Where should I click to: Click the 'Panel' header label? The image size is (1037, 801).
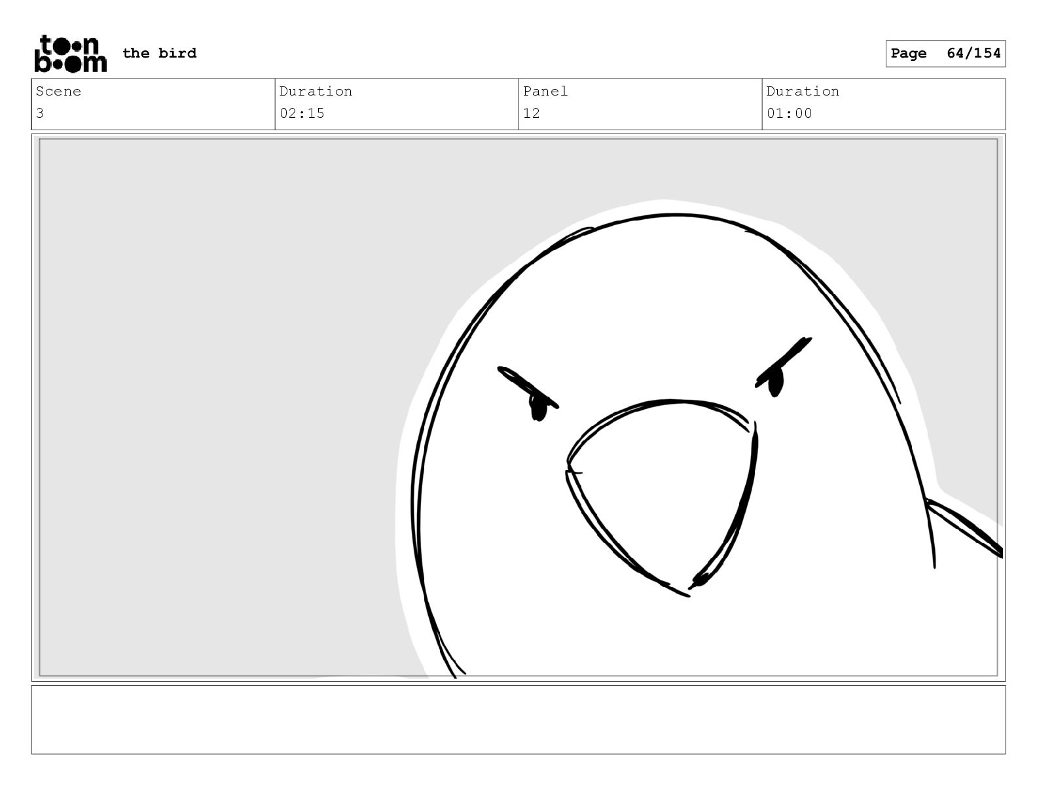tap(545, 91)
